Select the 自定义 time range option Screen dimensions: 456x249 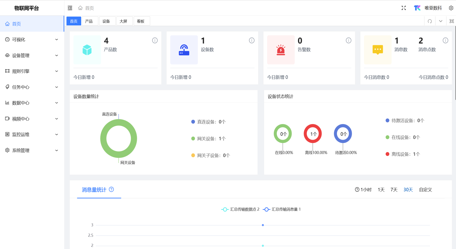coord(425,189)
